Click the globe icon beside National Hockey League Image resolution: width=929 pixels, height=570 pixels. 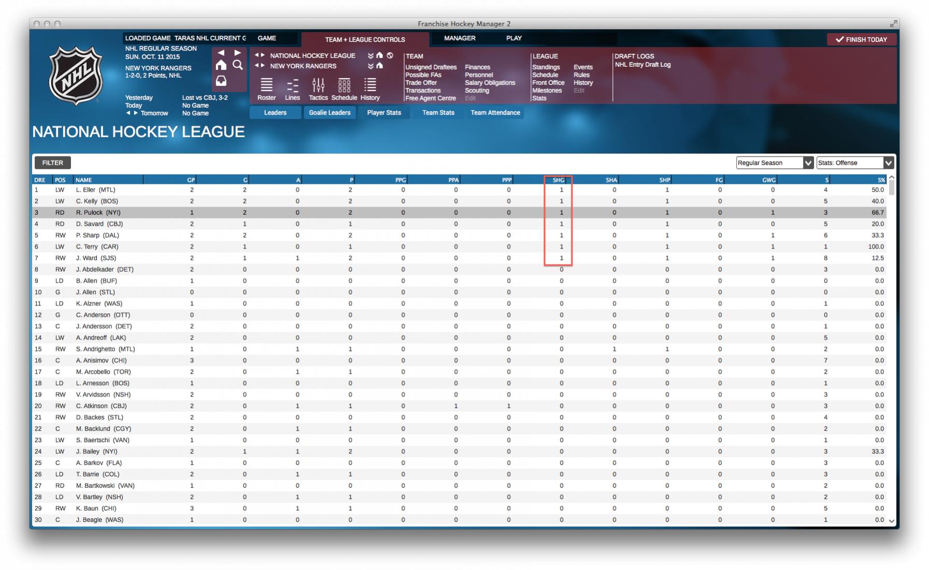(x=390, y=55)
